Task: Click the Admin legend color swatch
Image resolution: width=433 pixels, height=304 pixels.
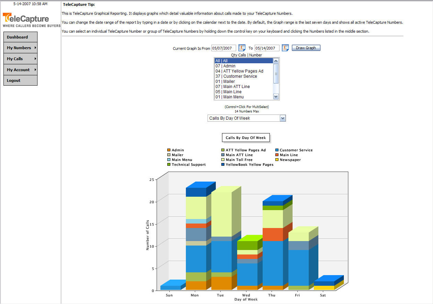Action: [169, 150]
